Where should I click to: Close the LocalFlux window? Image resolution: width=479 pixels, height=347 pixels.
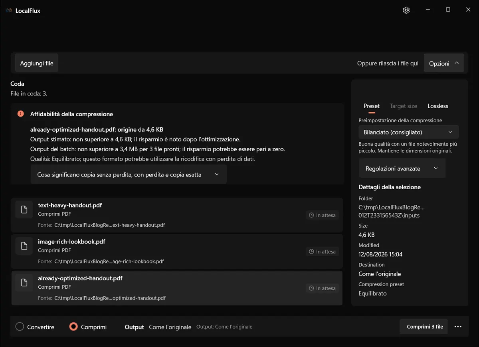[468, 10]
